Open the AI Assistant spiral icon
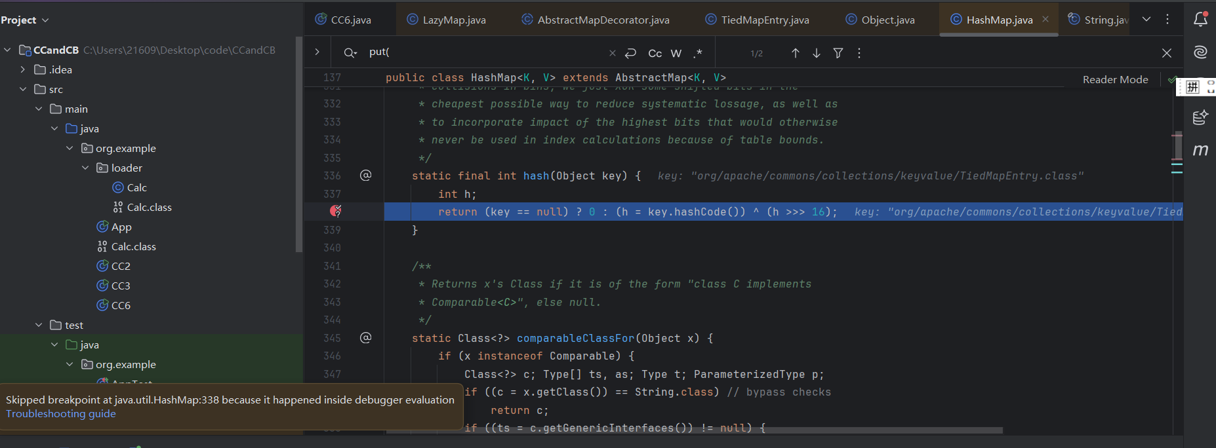 [1200, 52]
